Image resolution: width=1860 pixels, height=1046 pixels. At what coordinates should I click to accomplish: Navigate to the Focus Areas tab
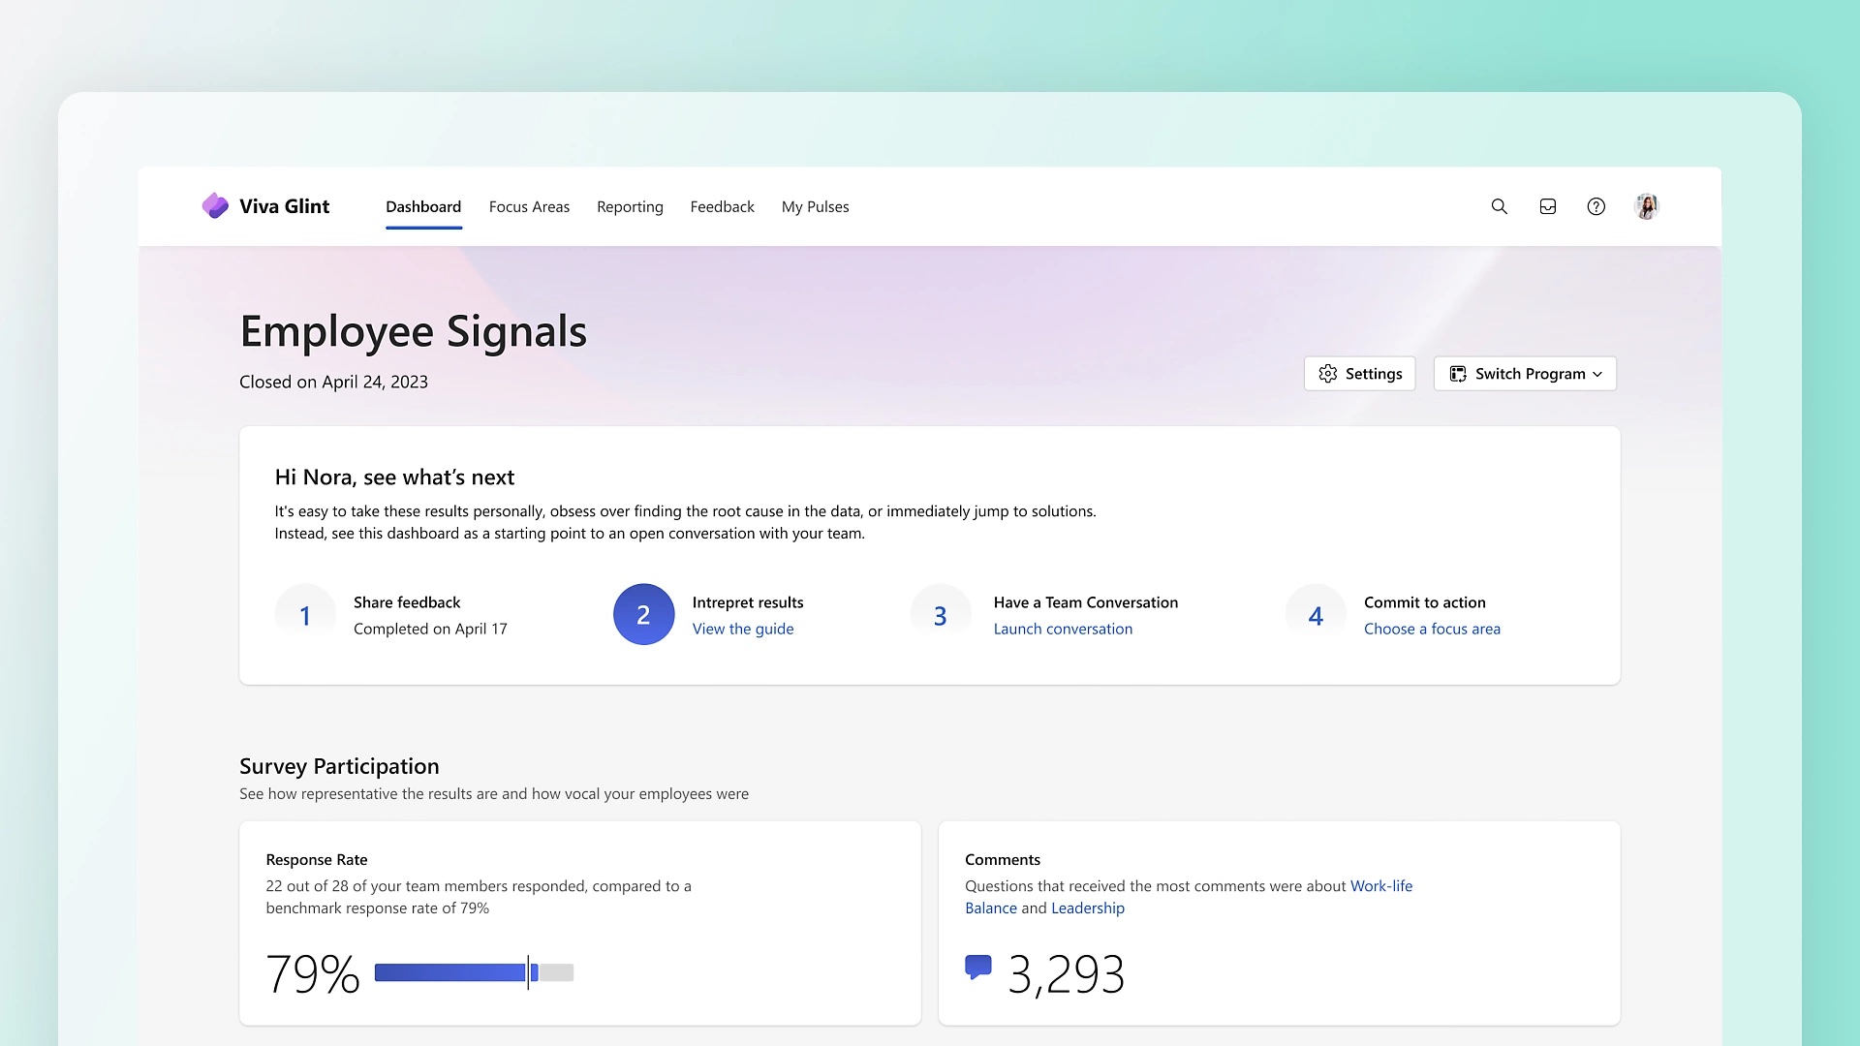coord(529,207)
